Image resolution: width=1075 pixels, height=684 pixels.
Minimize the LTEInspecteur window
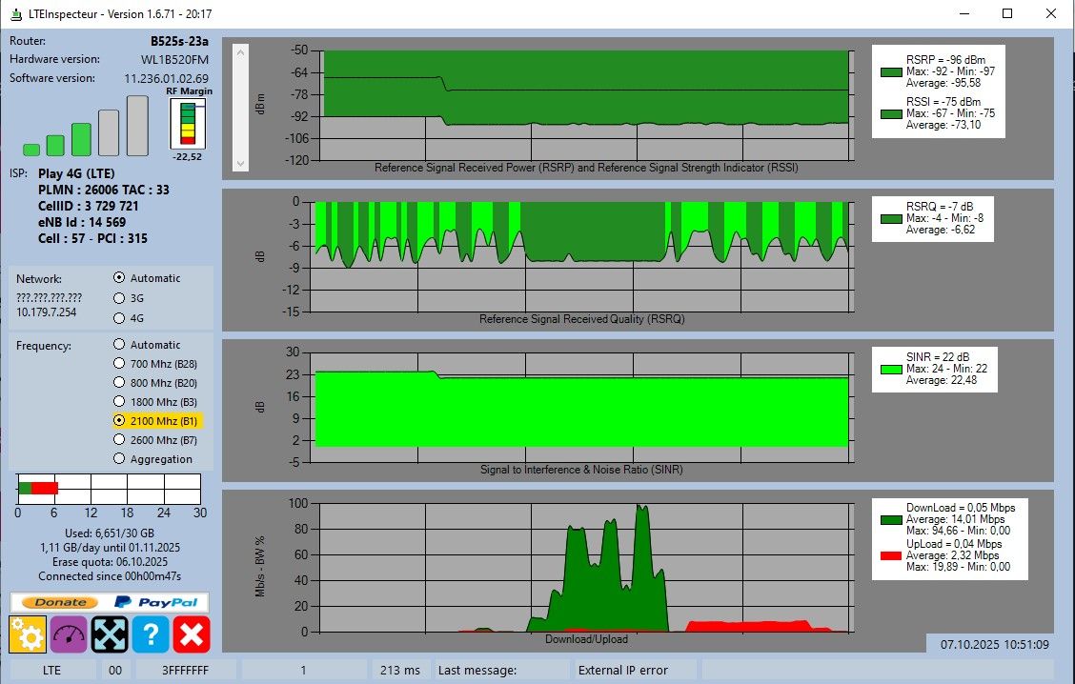(964, 13)
